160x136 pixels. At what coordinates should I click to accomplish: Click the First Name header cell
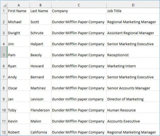(19, 11)
